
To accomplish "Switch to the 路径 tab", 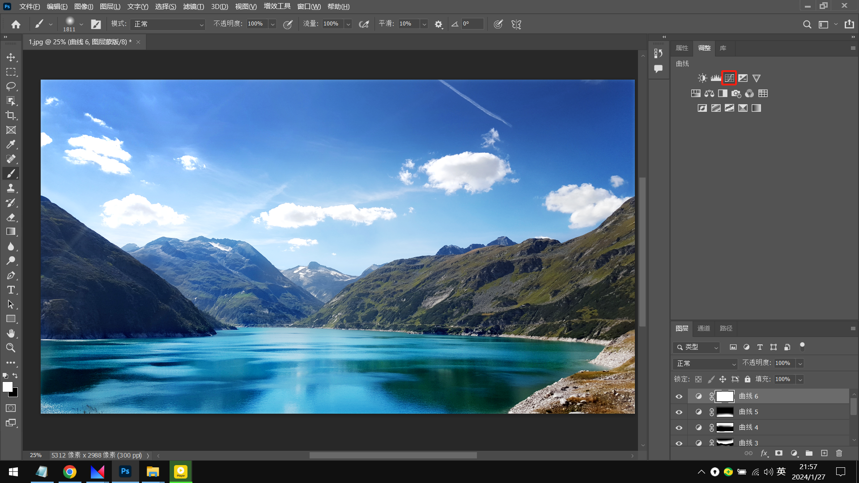I will [x=726, y=328].
